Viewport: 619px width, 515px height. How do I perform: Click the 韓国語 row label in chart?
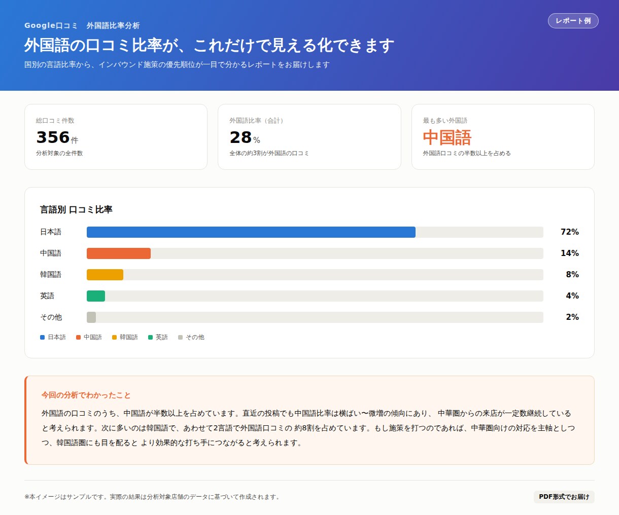(51, 274)
